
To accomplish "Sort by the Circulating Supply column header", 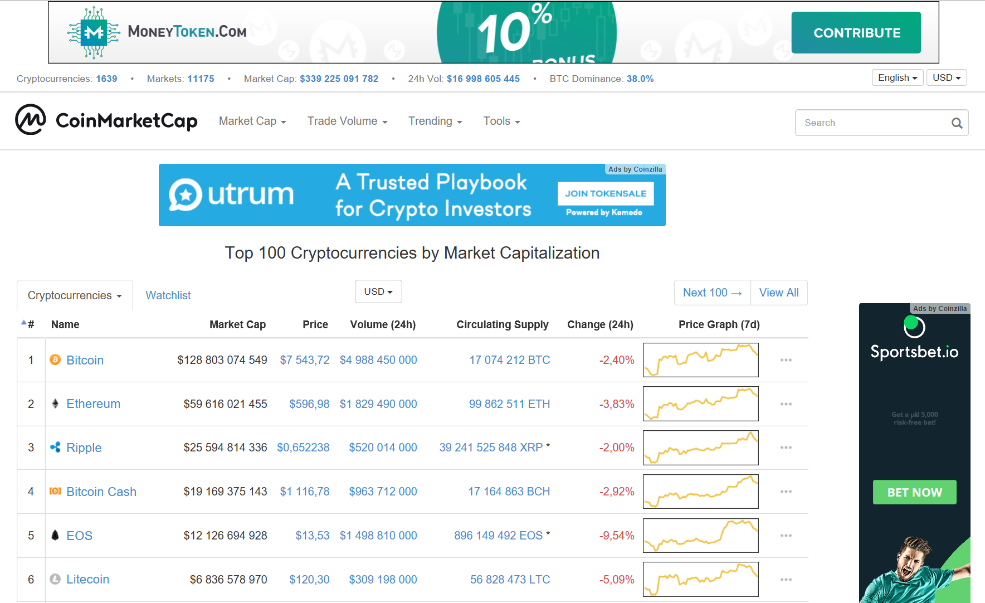I will [503, 324].
